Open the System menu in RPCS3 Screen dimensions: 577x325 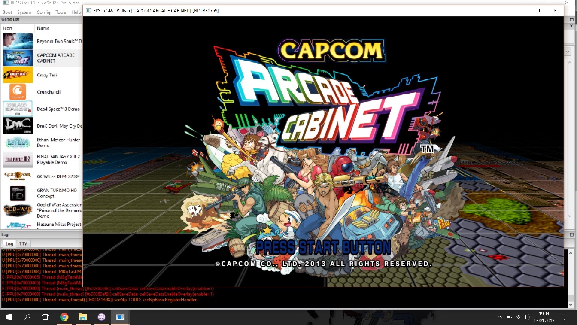tap(24, 12)
